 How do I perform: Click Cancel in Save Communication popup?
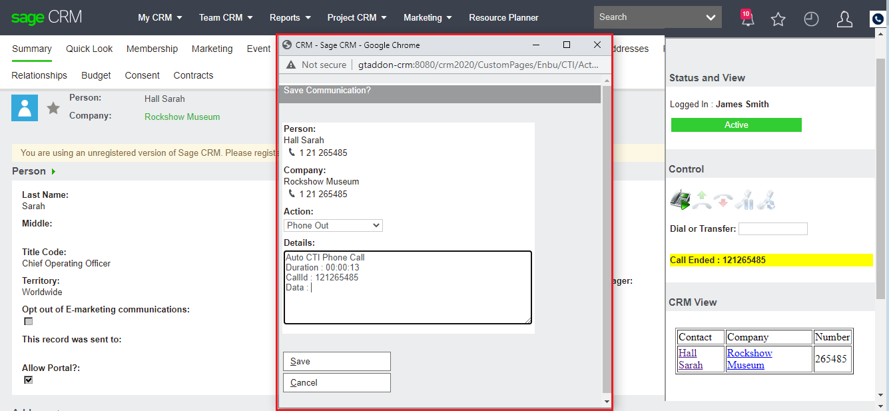click(337, 382)
